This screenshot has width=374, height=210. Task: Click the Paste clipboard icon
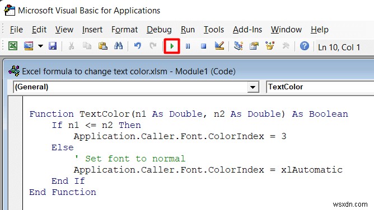[103, 46]
